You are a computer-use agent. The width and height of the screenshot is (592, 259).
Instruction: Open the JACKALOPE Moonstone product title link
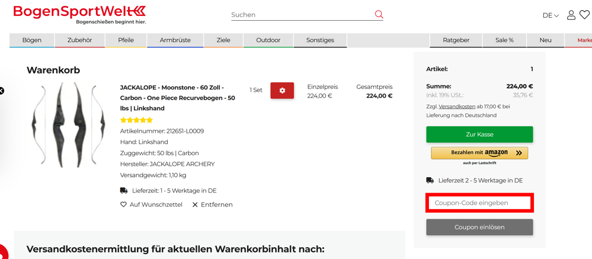coord(177,98)
